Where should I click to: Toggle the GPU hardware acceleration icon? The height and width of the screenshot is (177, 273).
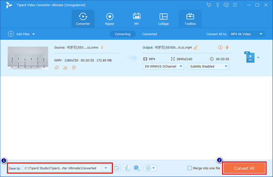point(136,168)
